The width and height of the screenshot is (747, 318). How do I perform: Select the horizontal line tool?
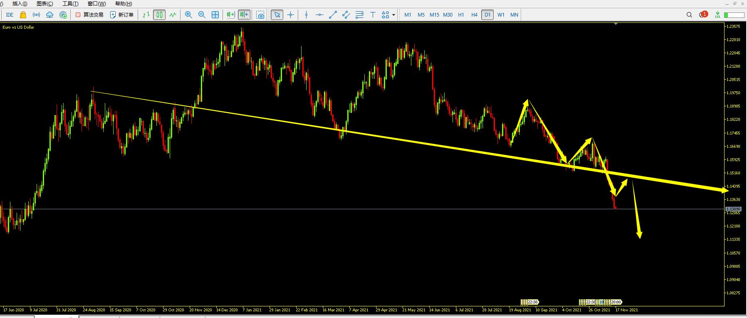pos(319,15)
